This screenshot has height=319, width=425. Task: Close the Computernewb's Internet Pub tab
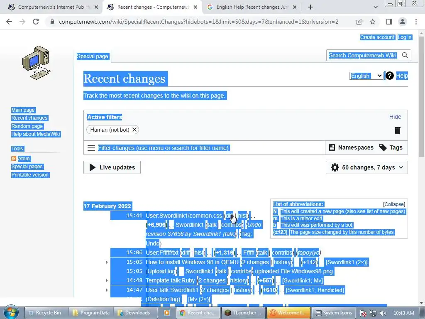[96, 7]
